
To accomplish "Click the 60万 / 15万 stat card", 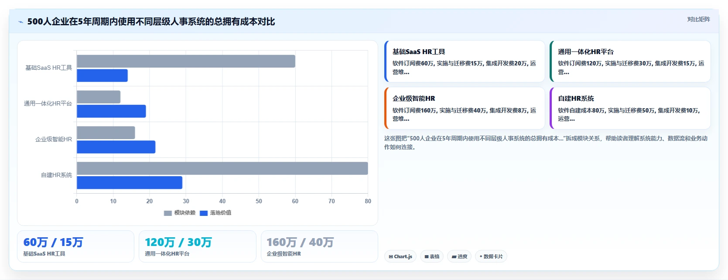I will [75, 246].
